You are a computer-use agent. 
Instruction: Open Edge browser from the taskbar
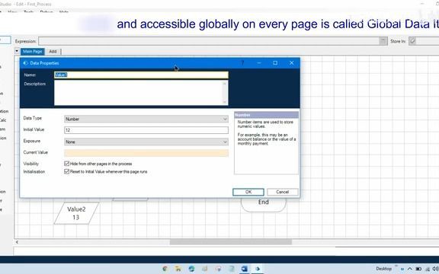pyautogui.click(x=191, y=269)
